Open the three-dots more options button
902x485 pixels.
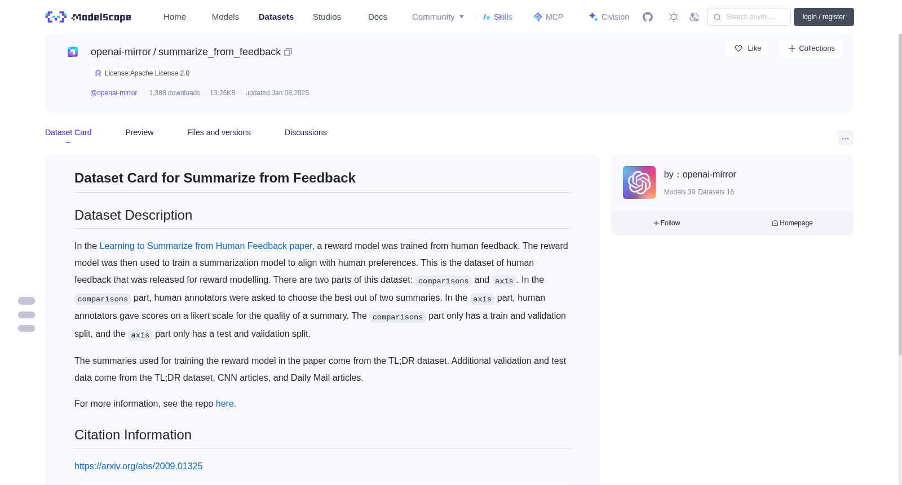846,138
